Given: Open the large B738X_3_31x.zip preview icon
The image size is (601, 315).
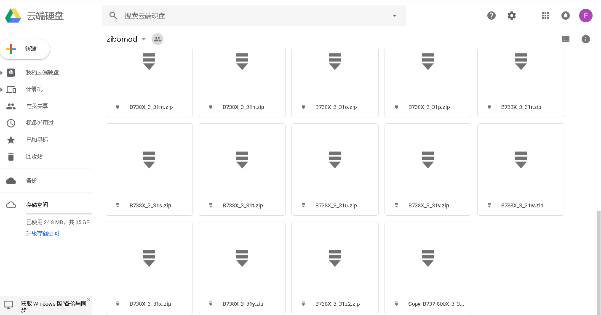Looking at the screenshot, I should [149, 258].
